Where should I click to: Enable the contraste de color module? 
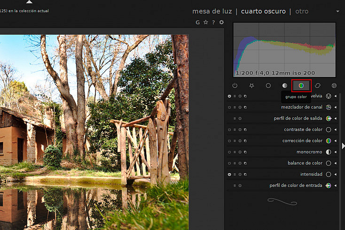[x=229, y=130]
